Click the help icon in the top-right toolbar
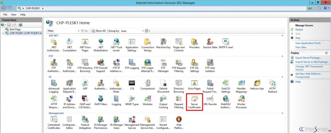This screenshot has width=331, height=133. click(325, 8)
